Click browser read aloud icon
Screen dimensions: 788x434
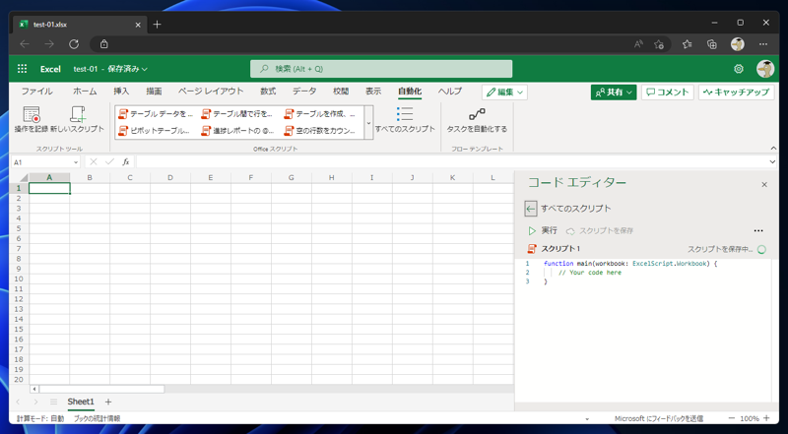click(638, 44)
